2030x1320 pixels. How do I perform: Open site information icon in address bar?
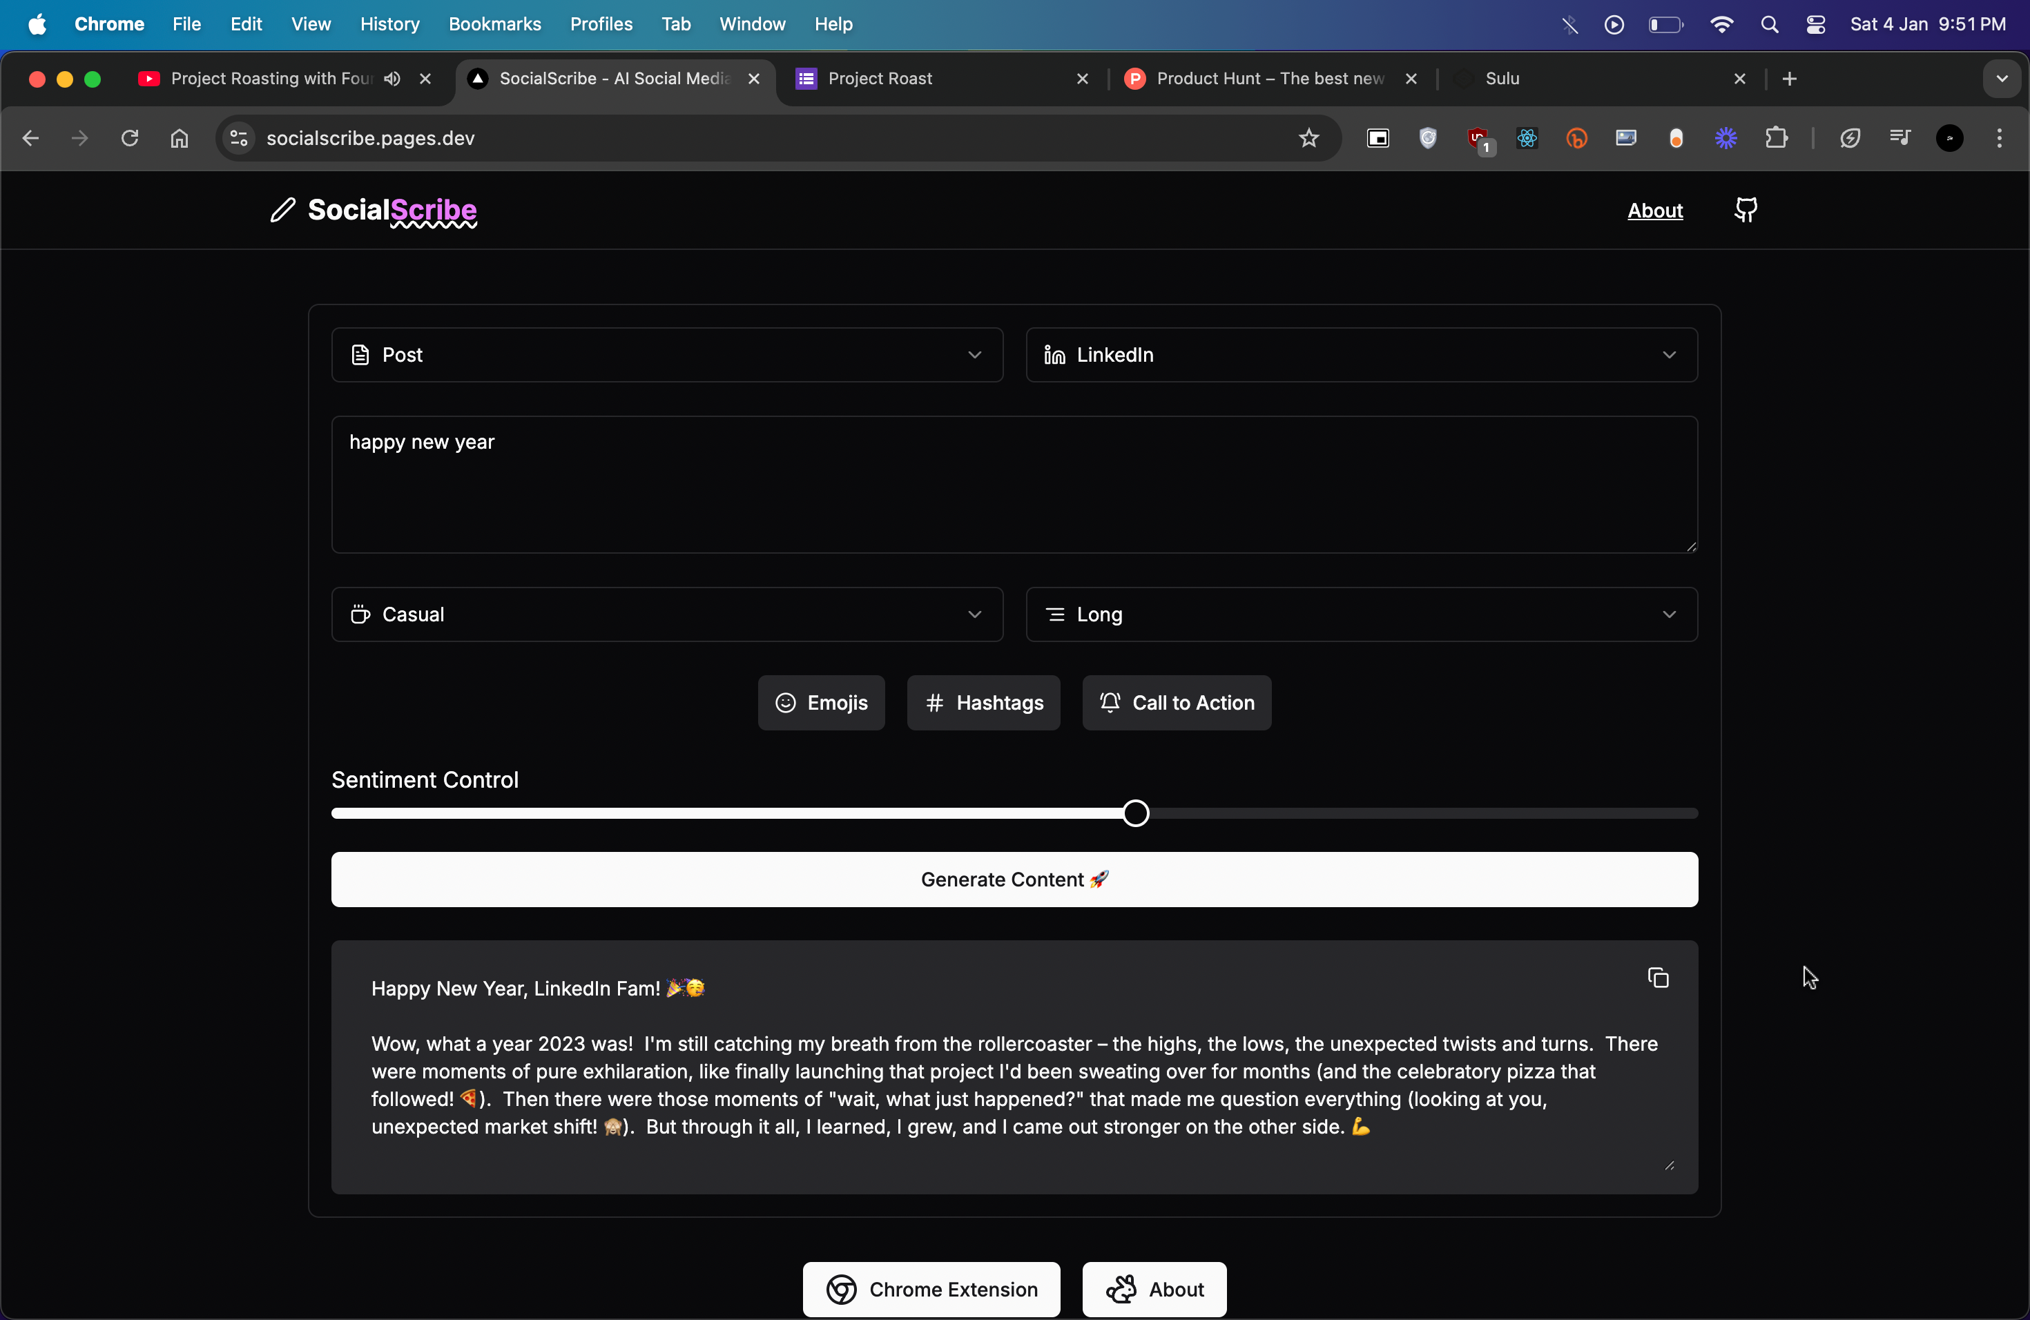239,138
